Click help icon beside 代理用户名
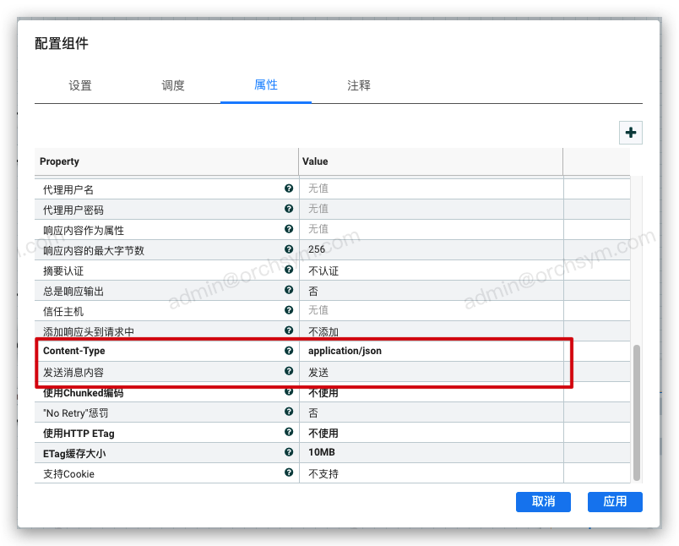This screenshot has height=546, width=679. 289,188
